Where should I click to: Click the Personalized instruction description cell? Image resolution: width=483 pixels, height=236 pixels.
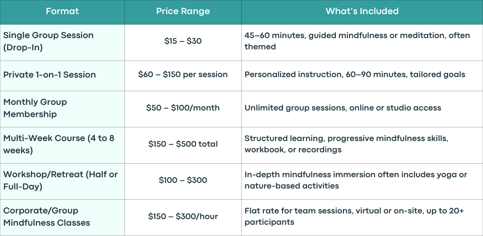(x=362, y=76)
